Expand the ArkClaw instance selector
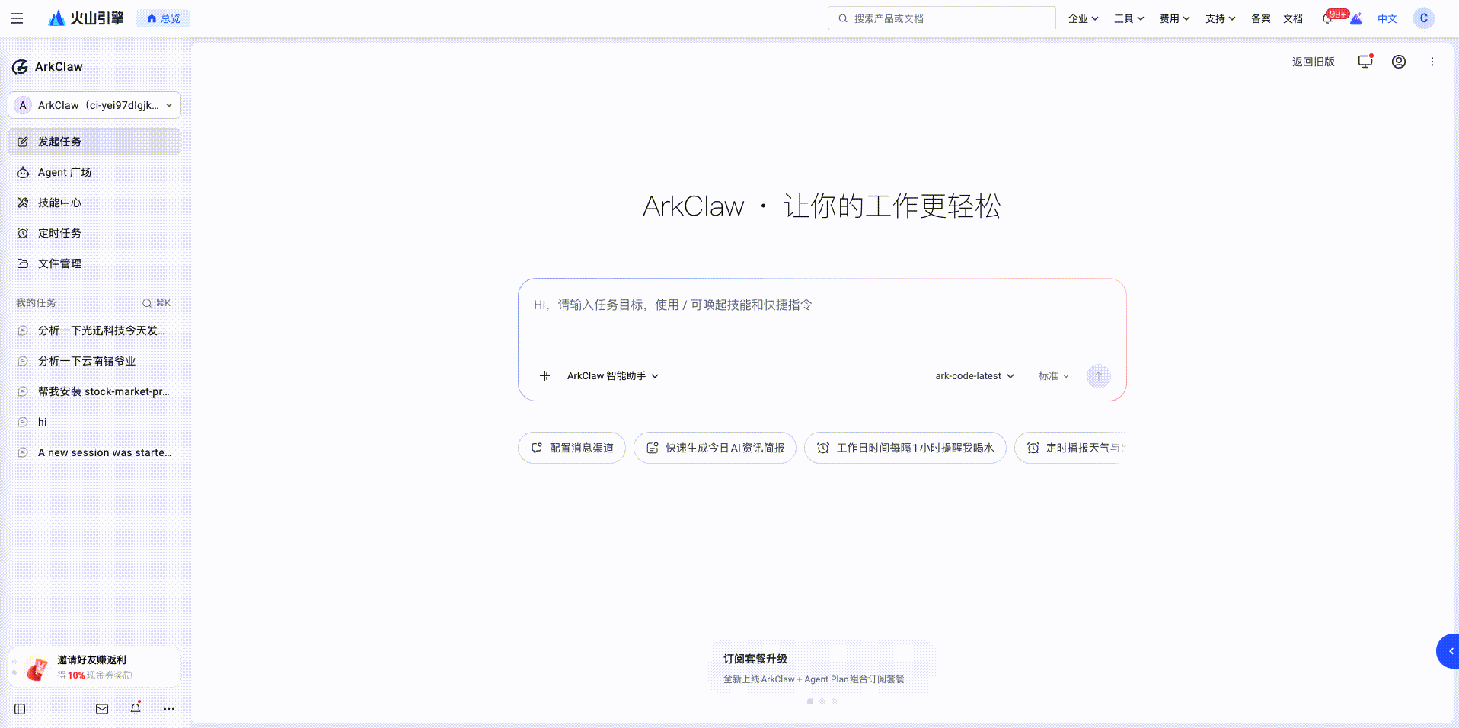 (x=94, y=105)
